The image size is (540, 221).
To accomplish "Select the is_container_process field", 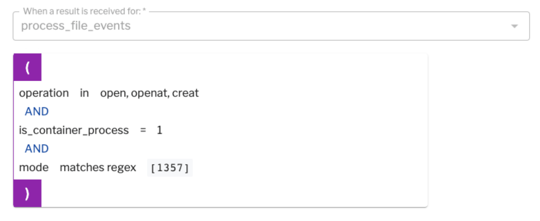I will (73, 130).
